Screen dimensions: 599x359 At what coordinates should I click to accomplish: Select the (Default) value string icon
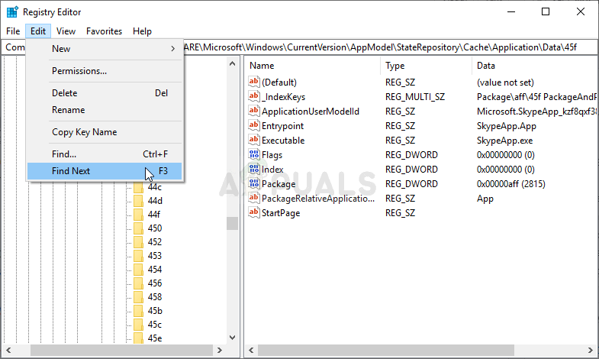(253, 82)
